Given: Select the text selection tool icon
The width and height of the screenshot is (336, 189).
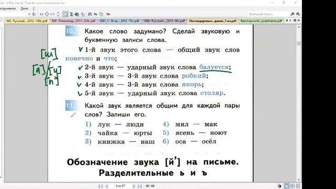Looking at the screenshot, I should click(x=71, y=14).
